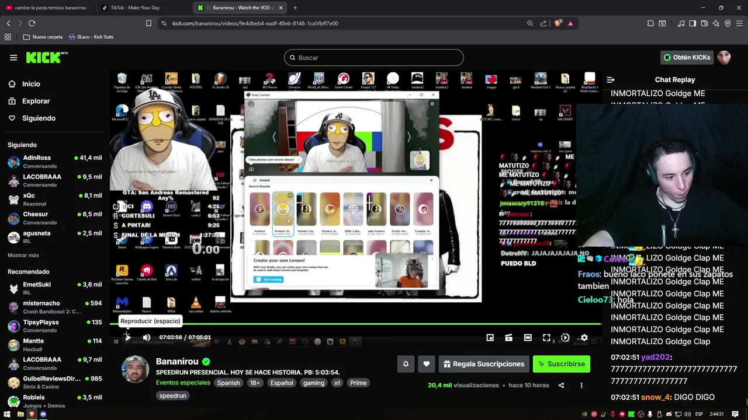This screenshot has height=420, width=748.
Task: Switch to 'cambie la pasta termica' tab
Action: tap(50, 8)
